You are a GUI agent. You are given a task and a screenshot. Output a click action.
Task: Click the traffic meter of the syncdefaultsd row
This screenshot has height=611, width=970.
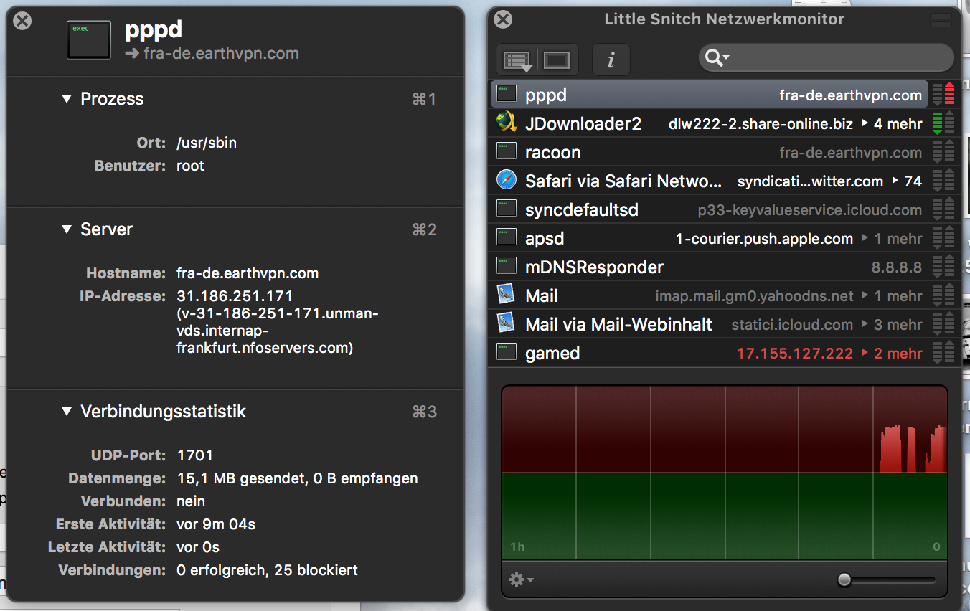point(943,209)
